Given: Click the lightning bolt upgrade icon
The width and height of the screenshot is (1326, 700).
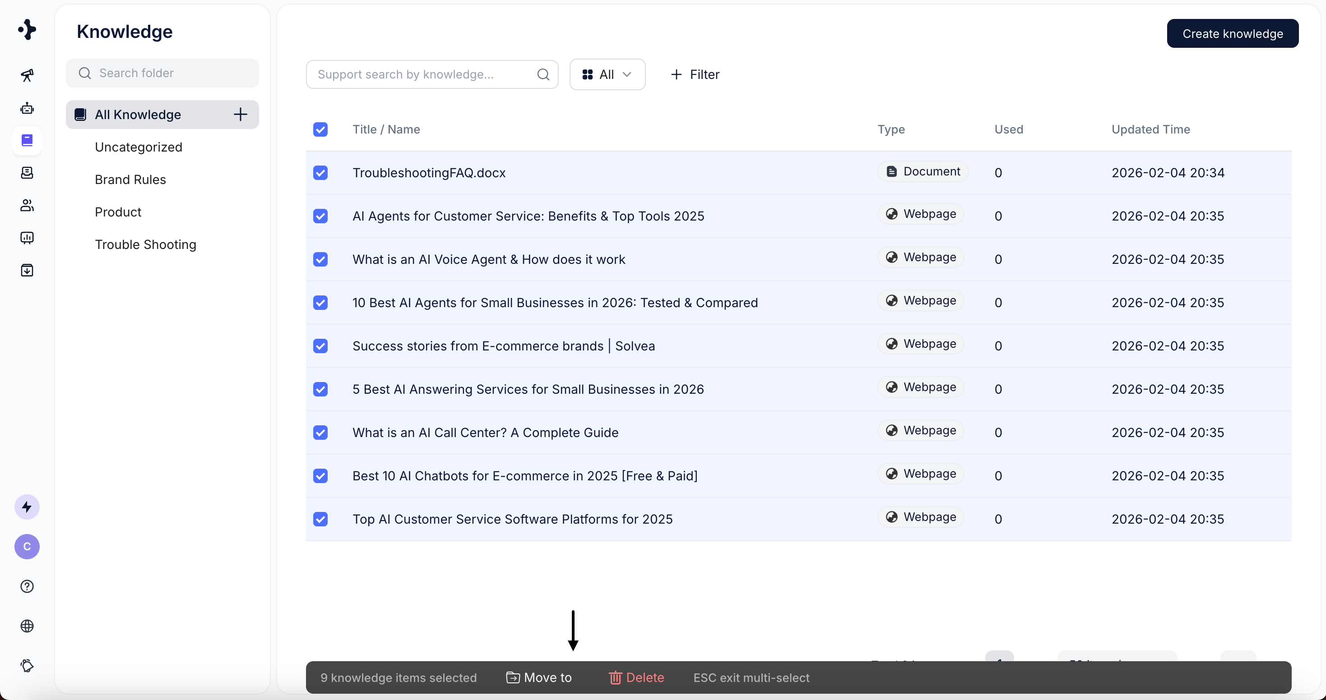Looking at the screenshot, I should click(x=27, y=507).
